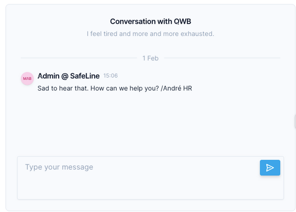Image resolution: width=296 pixels, height=212 pixels.
Task: Select the word "exhausted" in the subtitle
Action: pos(197,34)
